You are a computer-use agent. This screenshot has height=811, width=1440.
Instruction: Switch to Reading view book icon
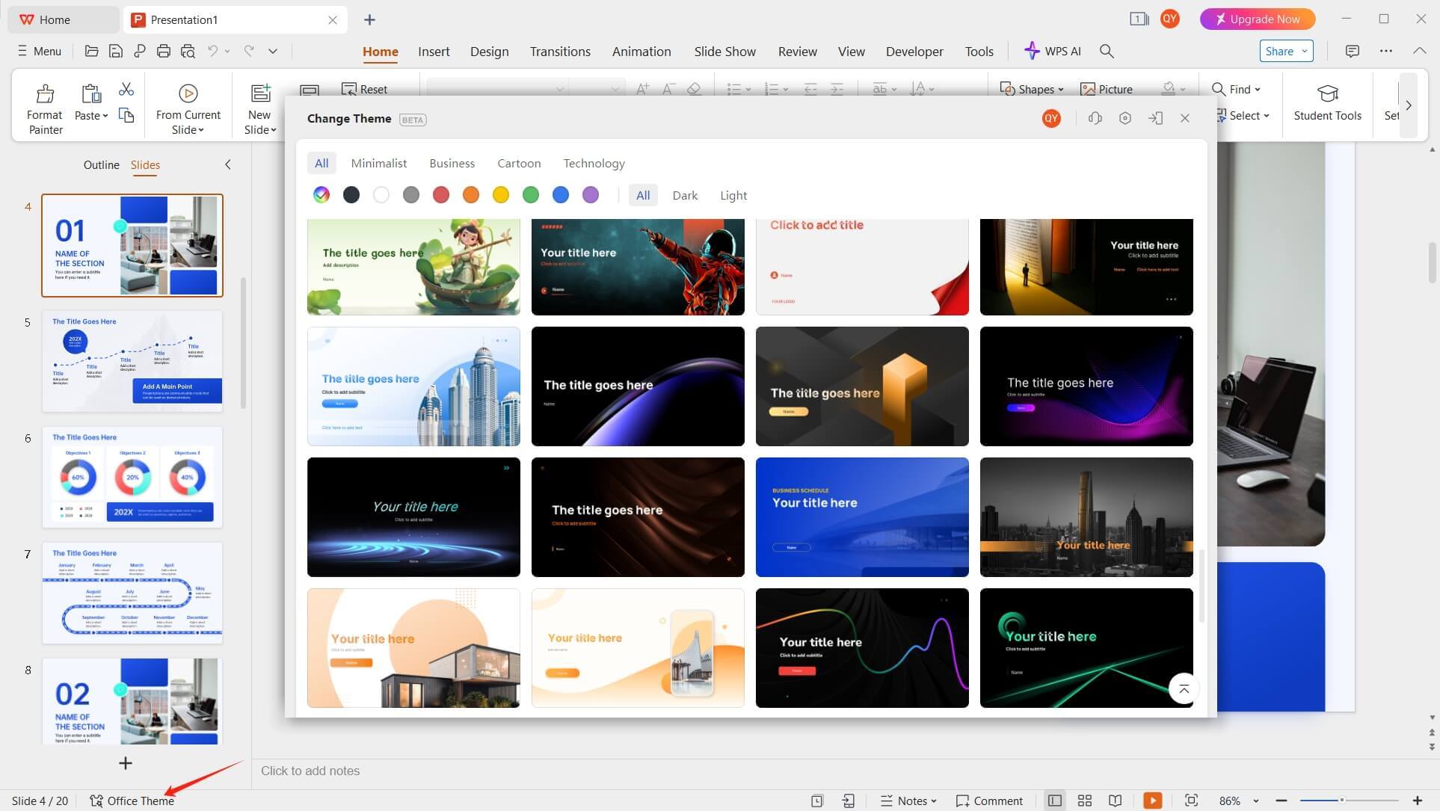coord(1115,801)
